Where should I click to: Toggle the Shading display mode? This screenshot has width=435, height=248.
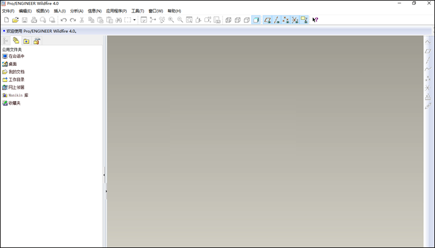pos(256,20)
